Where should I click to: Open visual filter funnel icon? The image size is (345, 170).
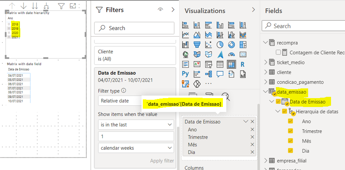click(61, 6)
